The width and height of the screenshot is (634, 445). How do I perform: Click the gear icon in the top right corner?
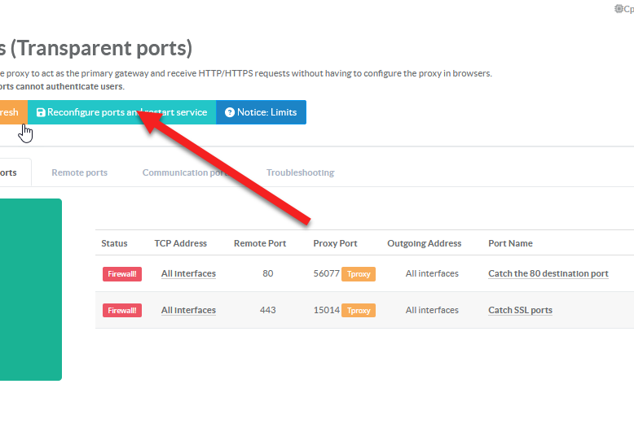619,9
